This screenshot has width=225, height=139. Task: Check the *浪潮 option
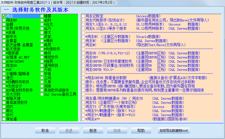tap(4, 33)
